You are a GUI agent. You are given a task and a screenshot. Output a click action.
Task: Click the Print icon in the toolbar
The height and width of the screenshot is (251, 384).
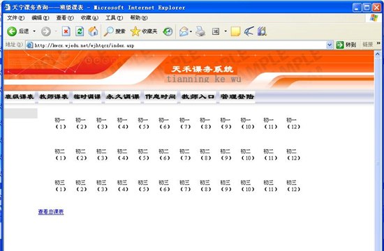pyautogui.click(x=200, y=31)
